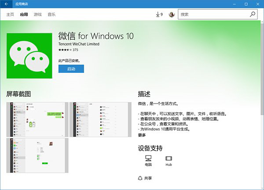Image resolution: width=264 pixels, height=190 pixels.
Task: Open the contact profile screenshot thumbnail
Action: pos(37,155)
